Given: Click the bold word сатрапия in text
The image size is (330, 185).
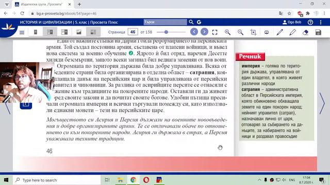Looking at the screenshot, I should coord(202,72).
